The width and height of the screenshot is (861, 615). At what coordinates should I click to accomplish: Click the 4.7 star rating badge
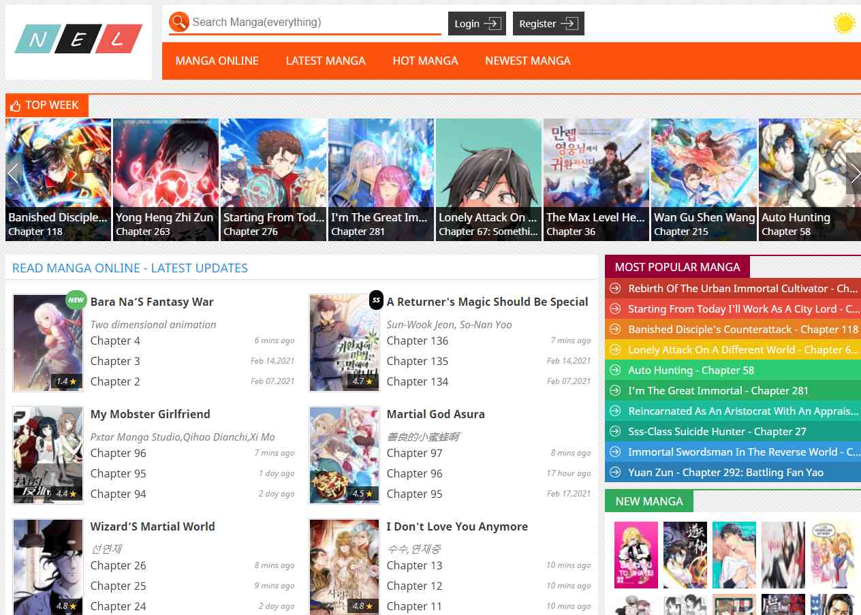pos(363,381)
